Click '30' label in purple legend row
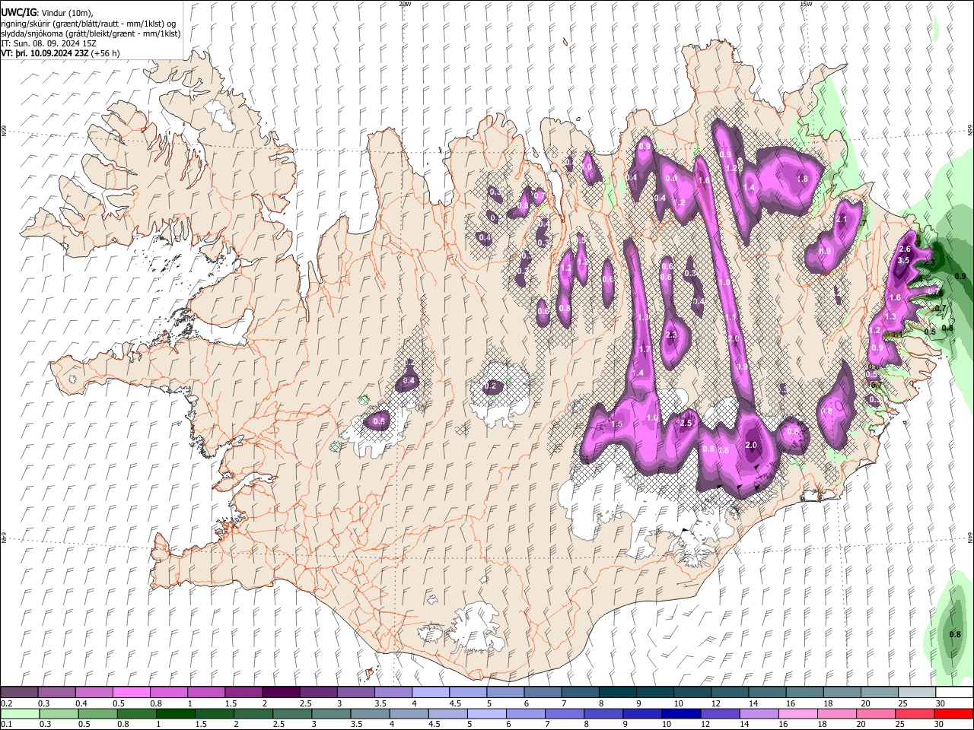Viewport: 974px width, 730px height. 941,703
